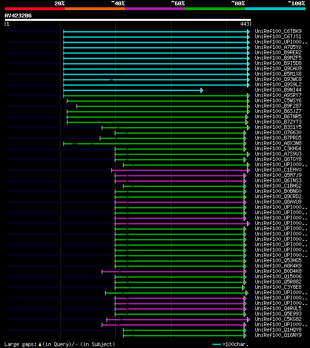Select the UniRef100_B0BNG0 label

278,191
